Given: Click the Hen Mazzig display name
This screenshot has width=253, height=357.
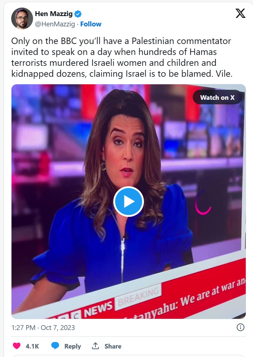Looking at the screenshot, I should pyautogui.click(x=54, y=14).
